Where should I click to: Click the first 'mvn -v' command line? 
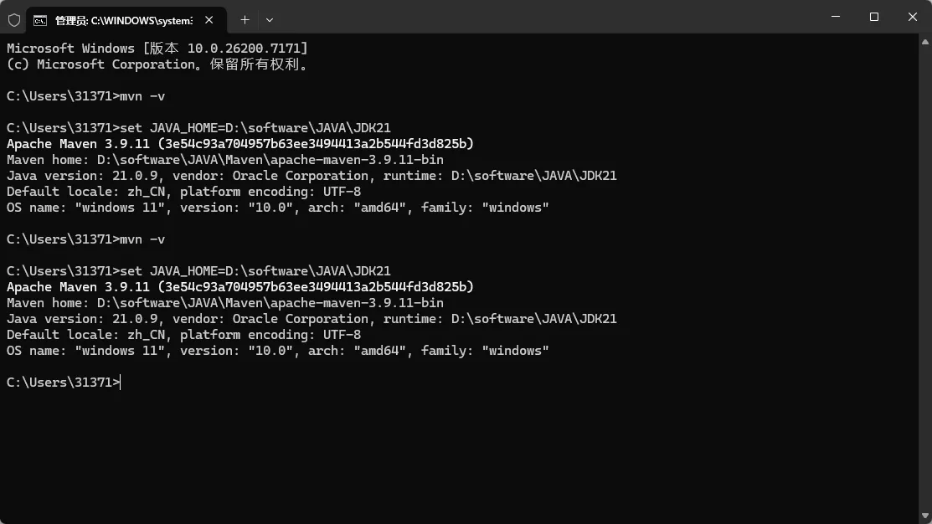(85, 96)
